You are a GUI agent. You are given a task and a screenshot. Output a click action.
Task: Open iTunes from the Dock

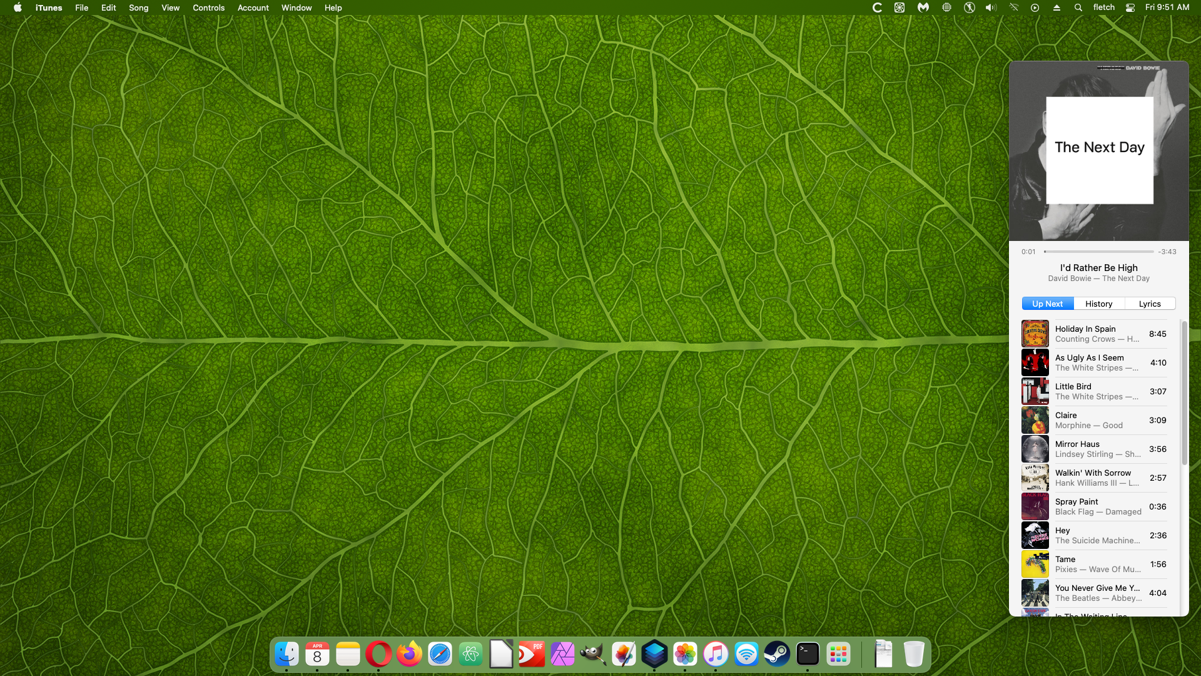click(x=716, y=655)
